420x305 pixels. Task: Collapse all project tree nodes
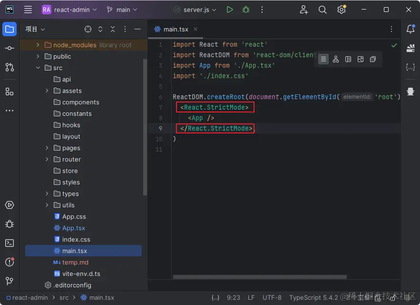(x=113, y=29)
